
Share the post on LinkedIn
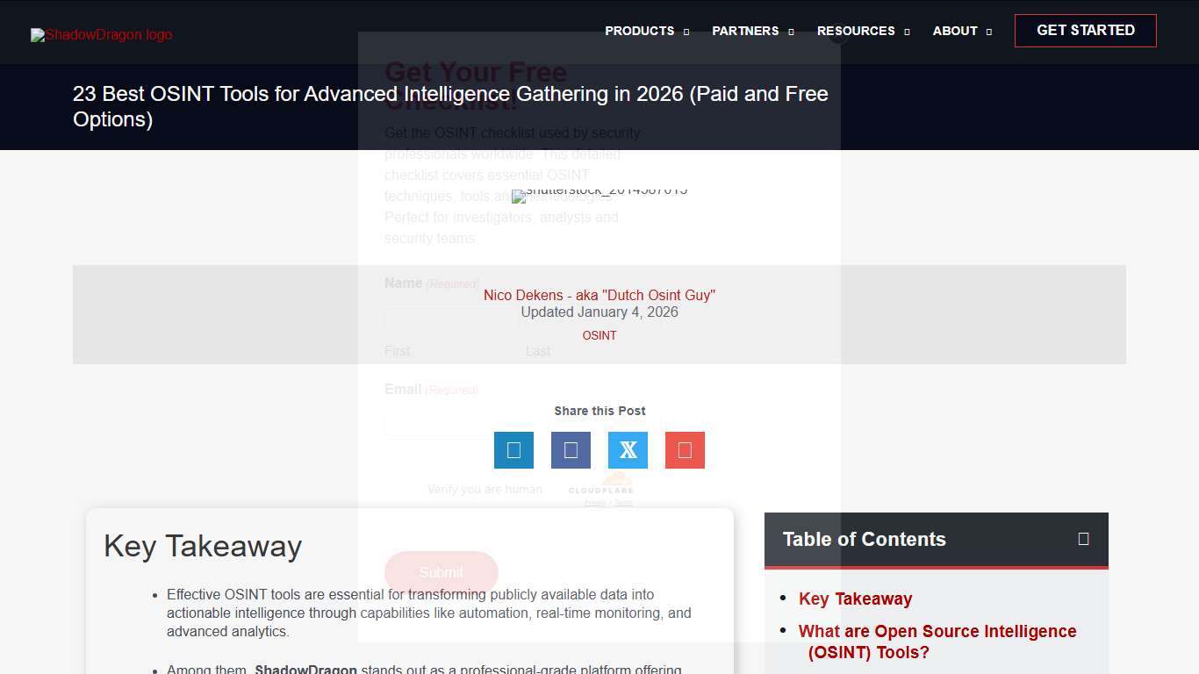[513, 449]
